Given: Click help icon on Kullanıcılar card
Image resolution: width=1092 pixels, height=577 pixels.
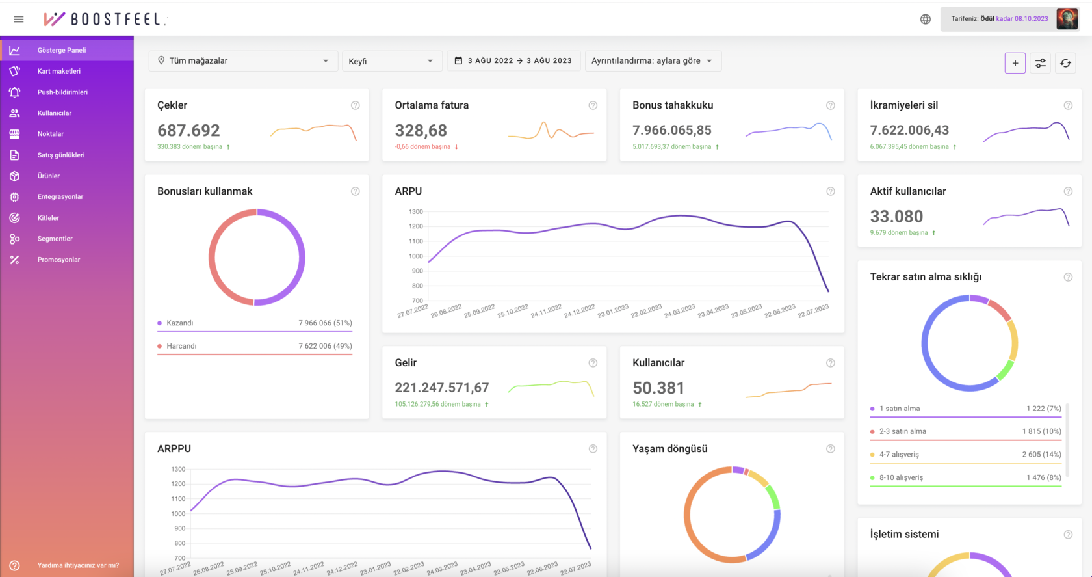Looking at the screenshot, I should click(831, 363).
